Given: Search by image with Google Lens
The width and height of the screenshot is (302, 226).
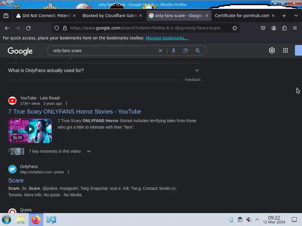Looking at the screenshot, I should pyautogui.click(x=186, y=51).
